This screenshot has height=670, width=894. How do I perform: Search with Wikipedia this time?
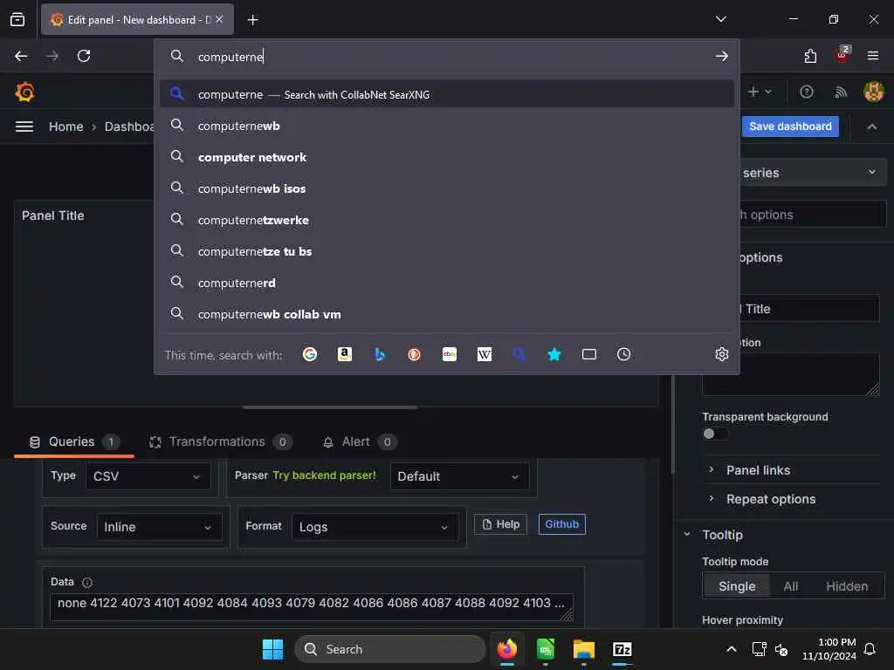pyautogui.click(x=484, y=354)
